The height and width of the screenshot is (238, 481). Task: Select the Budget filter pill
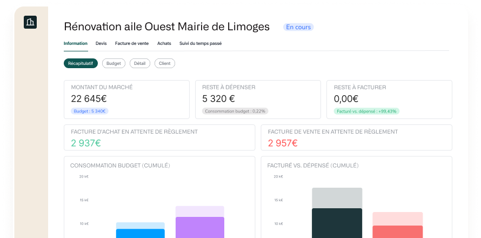click(x=113, y=63)
